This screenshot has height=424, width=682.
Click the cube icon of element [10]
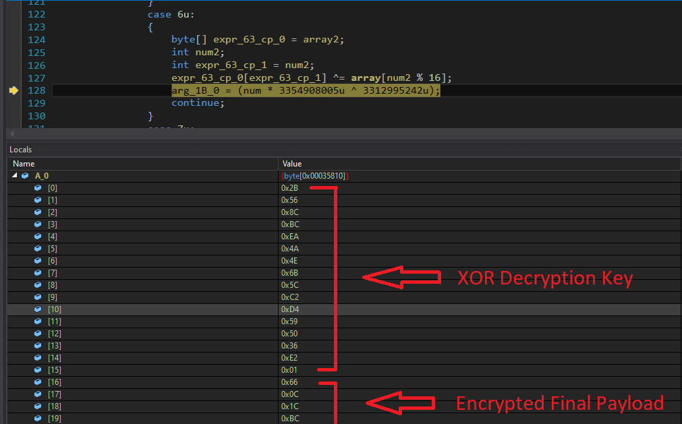(x=38, y=309)
